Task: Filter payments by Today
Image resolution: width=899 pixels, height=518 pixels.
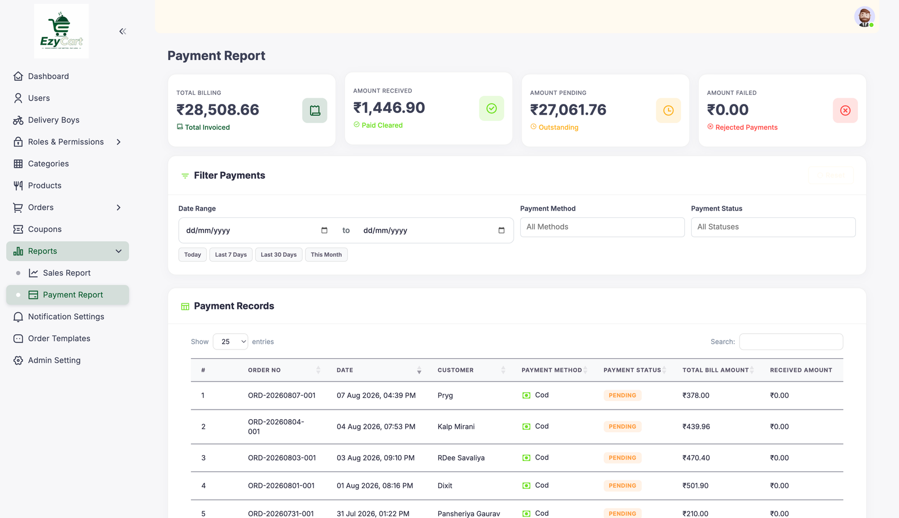Action: point(192,255)
